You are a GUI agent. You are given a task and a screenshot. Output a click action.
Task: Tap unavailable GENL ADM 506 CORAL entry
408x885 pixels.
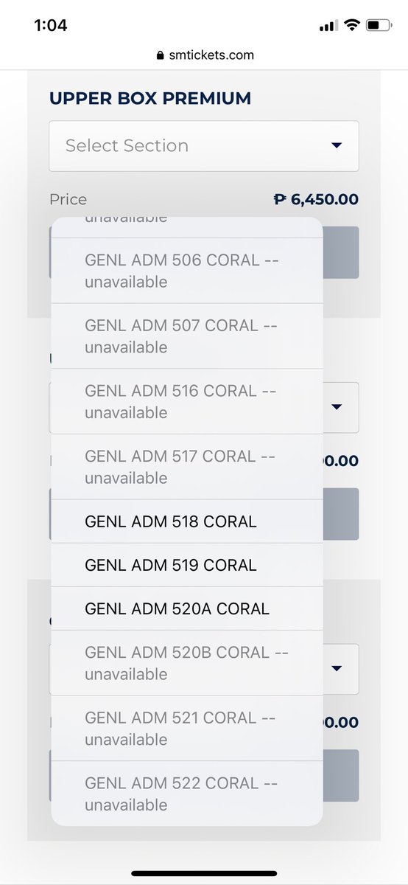186,271
